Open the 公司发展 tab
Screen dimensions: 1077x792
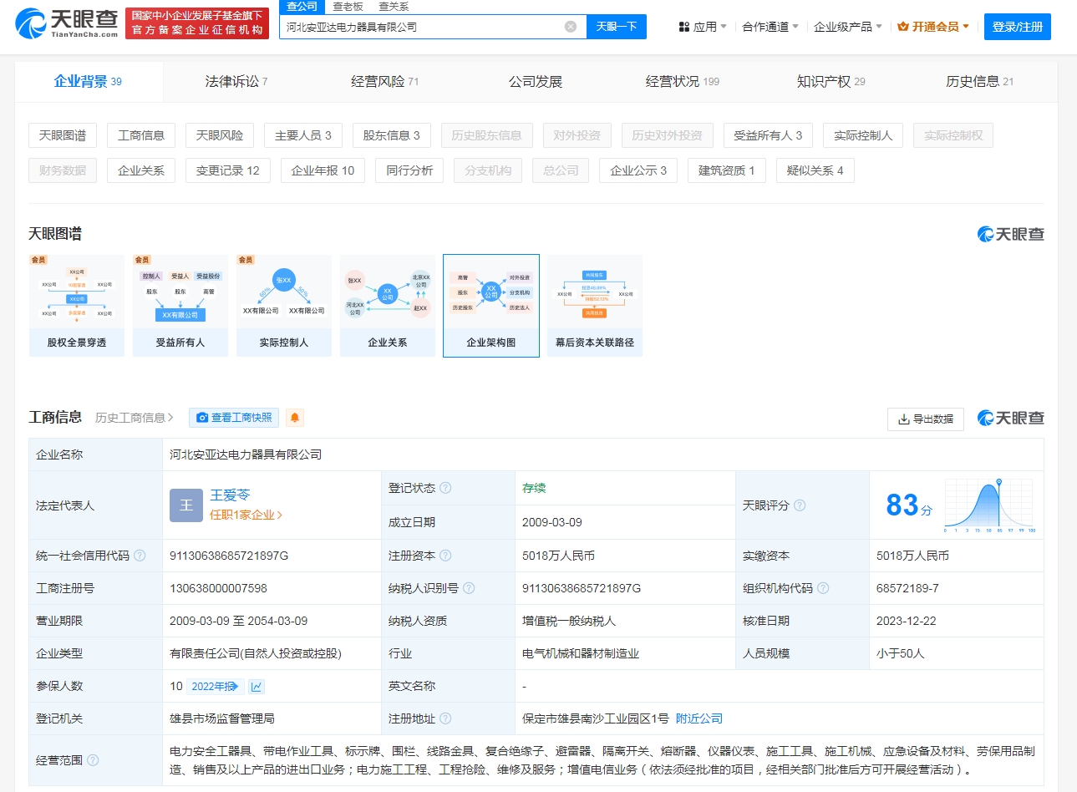(536, 82)
